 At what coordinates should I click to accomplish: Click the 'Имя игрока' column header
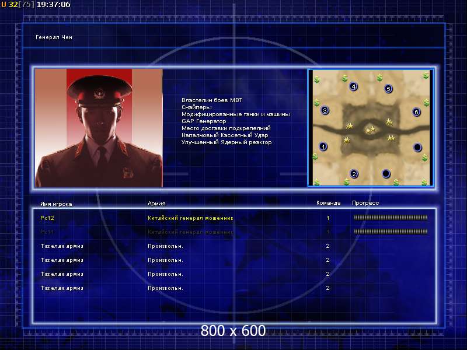[56, 204]
